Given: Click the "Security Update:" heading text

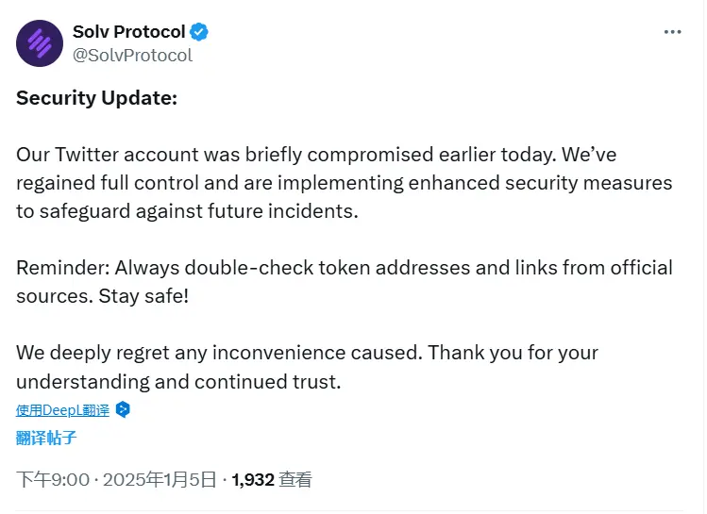Looking at the screenshot, I should 96,98.
